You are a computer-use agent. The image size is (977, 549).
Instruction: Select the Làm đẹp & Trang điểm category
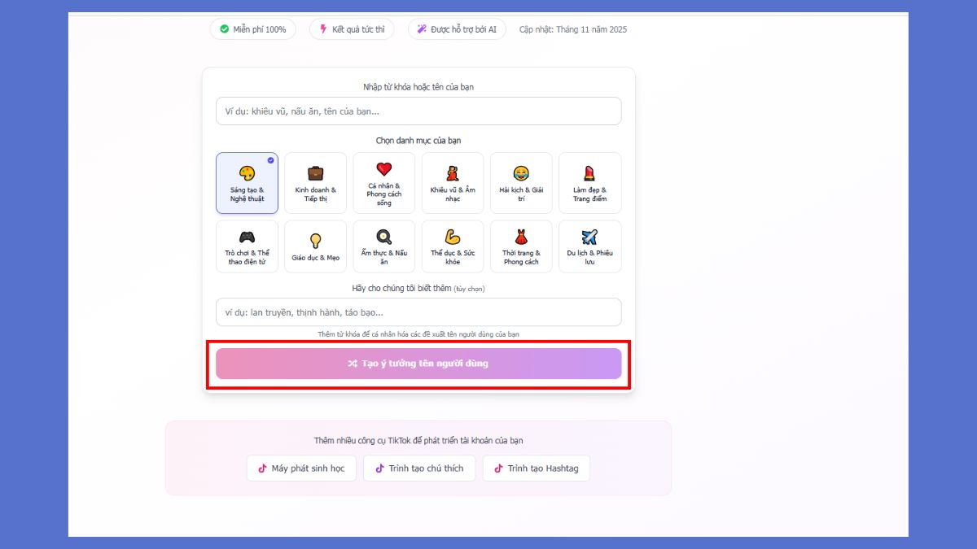tap(589, 183)
